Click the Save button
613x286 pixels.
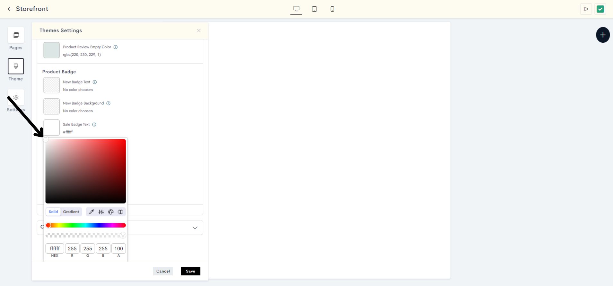tap(190, 271)
